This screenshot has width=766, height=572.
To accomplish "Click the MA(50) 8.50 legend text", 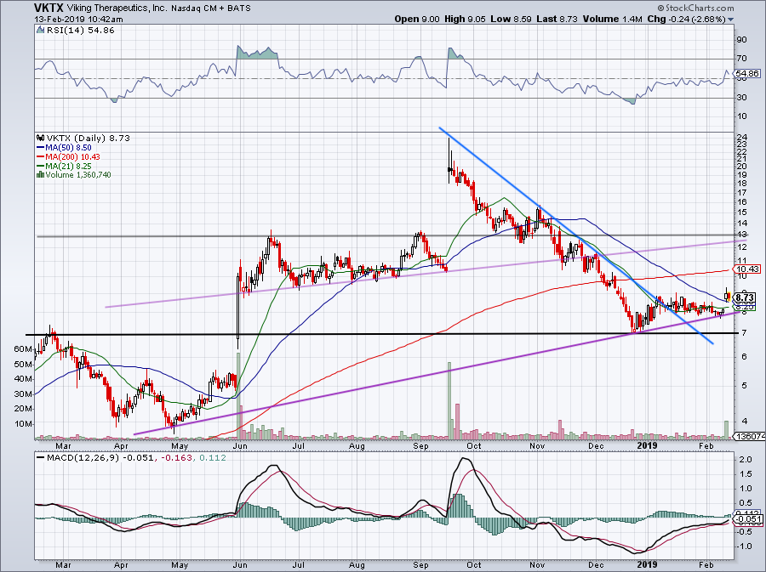I will [x=68, y=147].
